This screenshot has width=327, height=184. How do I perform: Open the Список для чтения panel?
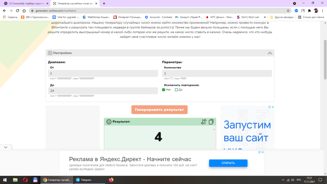pos(311,17)
